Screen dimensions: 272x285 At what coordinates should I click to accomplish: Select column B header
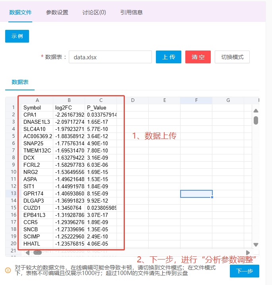[69, 100]
